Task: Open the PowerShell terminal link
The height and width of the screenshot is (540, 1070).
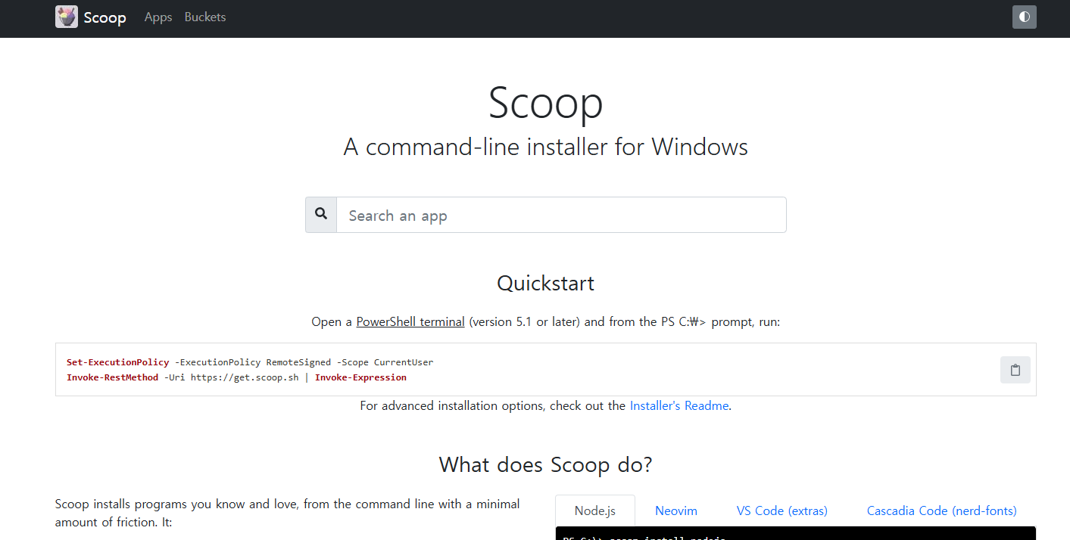Action: (x=410, y=321)
